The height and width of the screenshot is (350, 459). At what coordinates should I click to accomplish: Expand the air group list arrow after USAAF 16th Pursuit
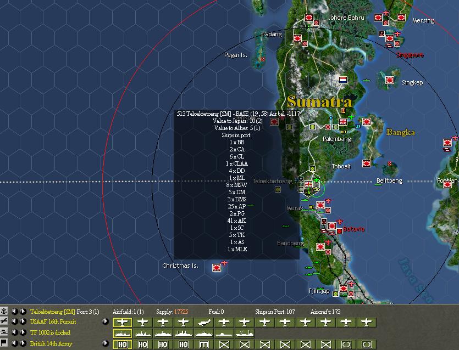coord(106,321)
